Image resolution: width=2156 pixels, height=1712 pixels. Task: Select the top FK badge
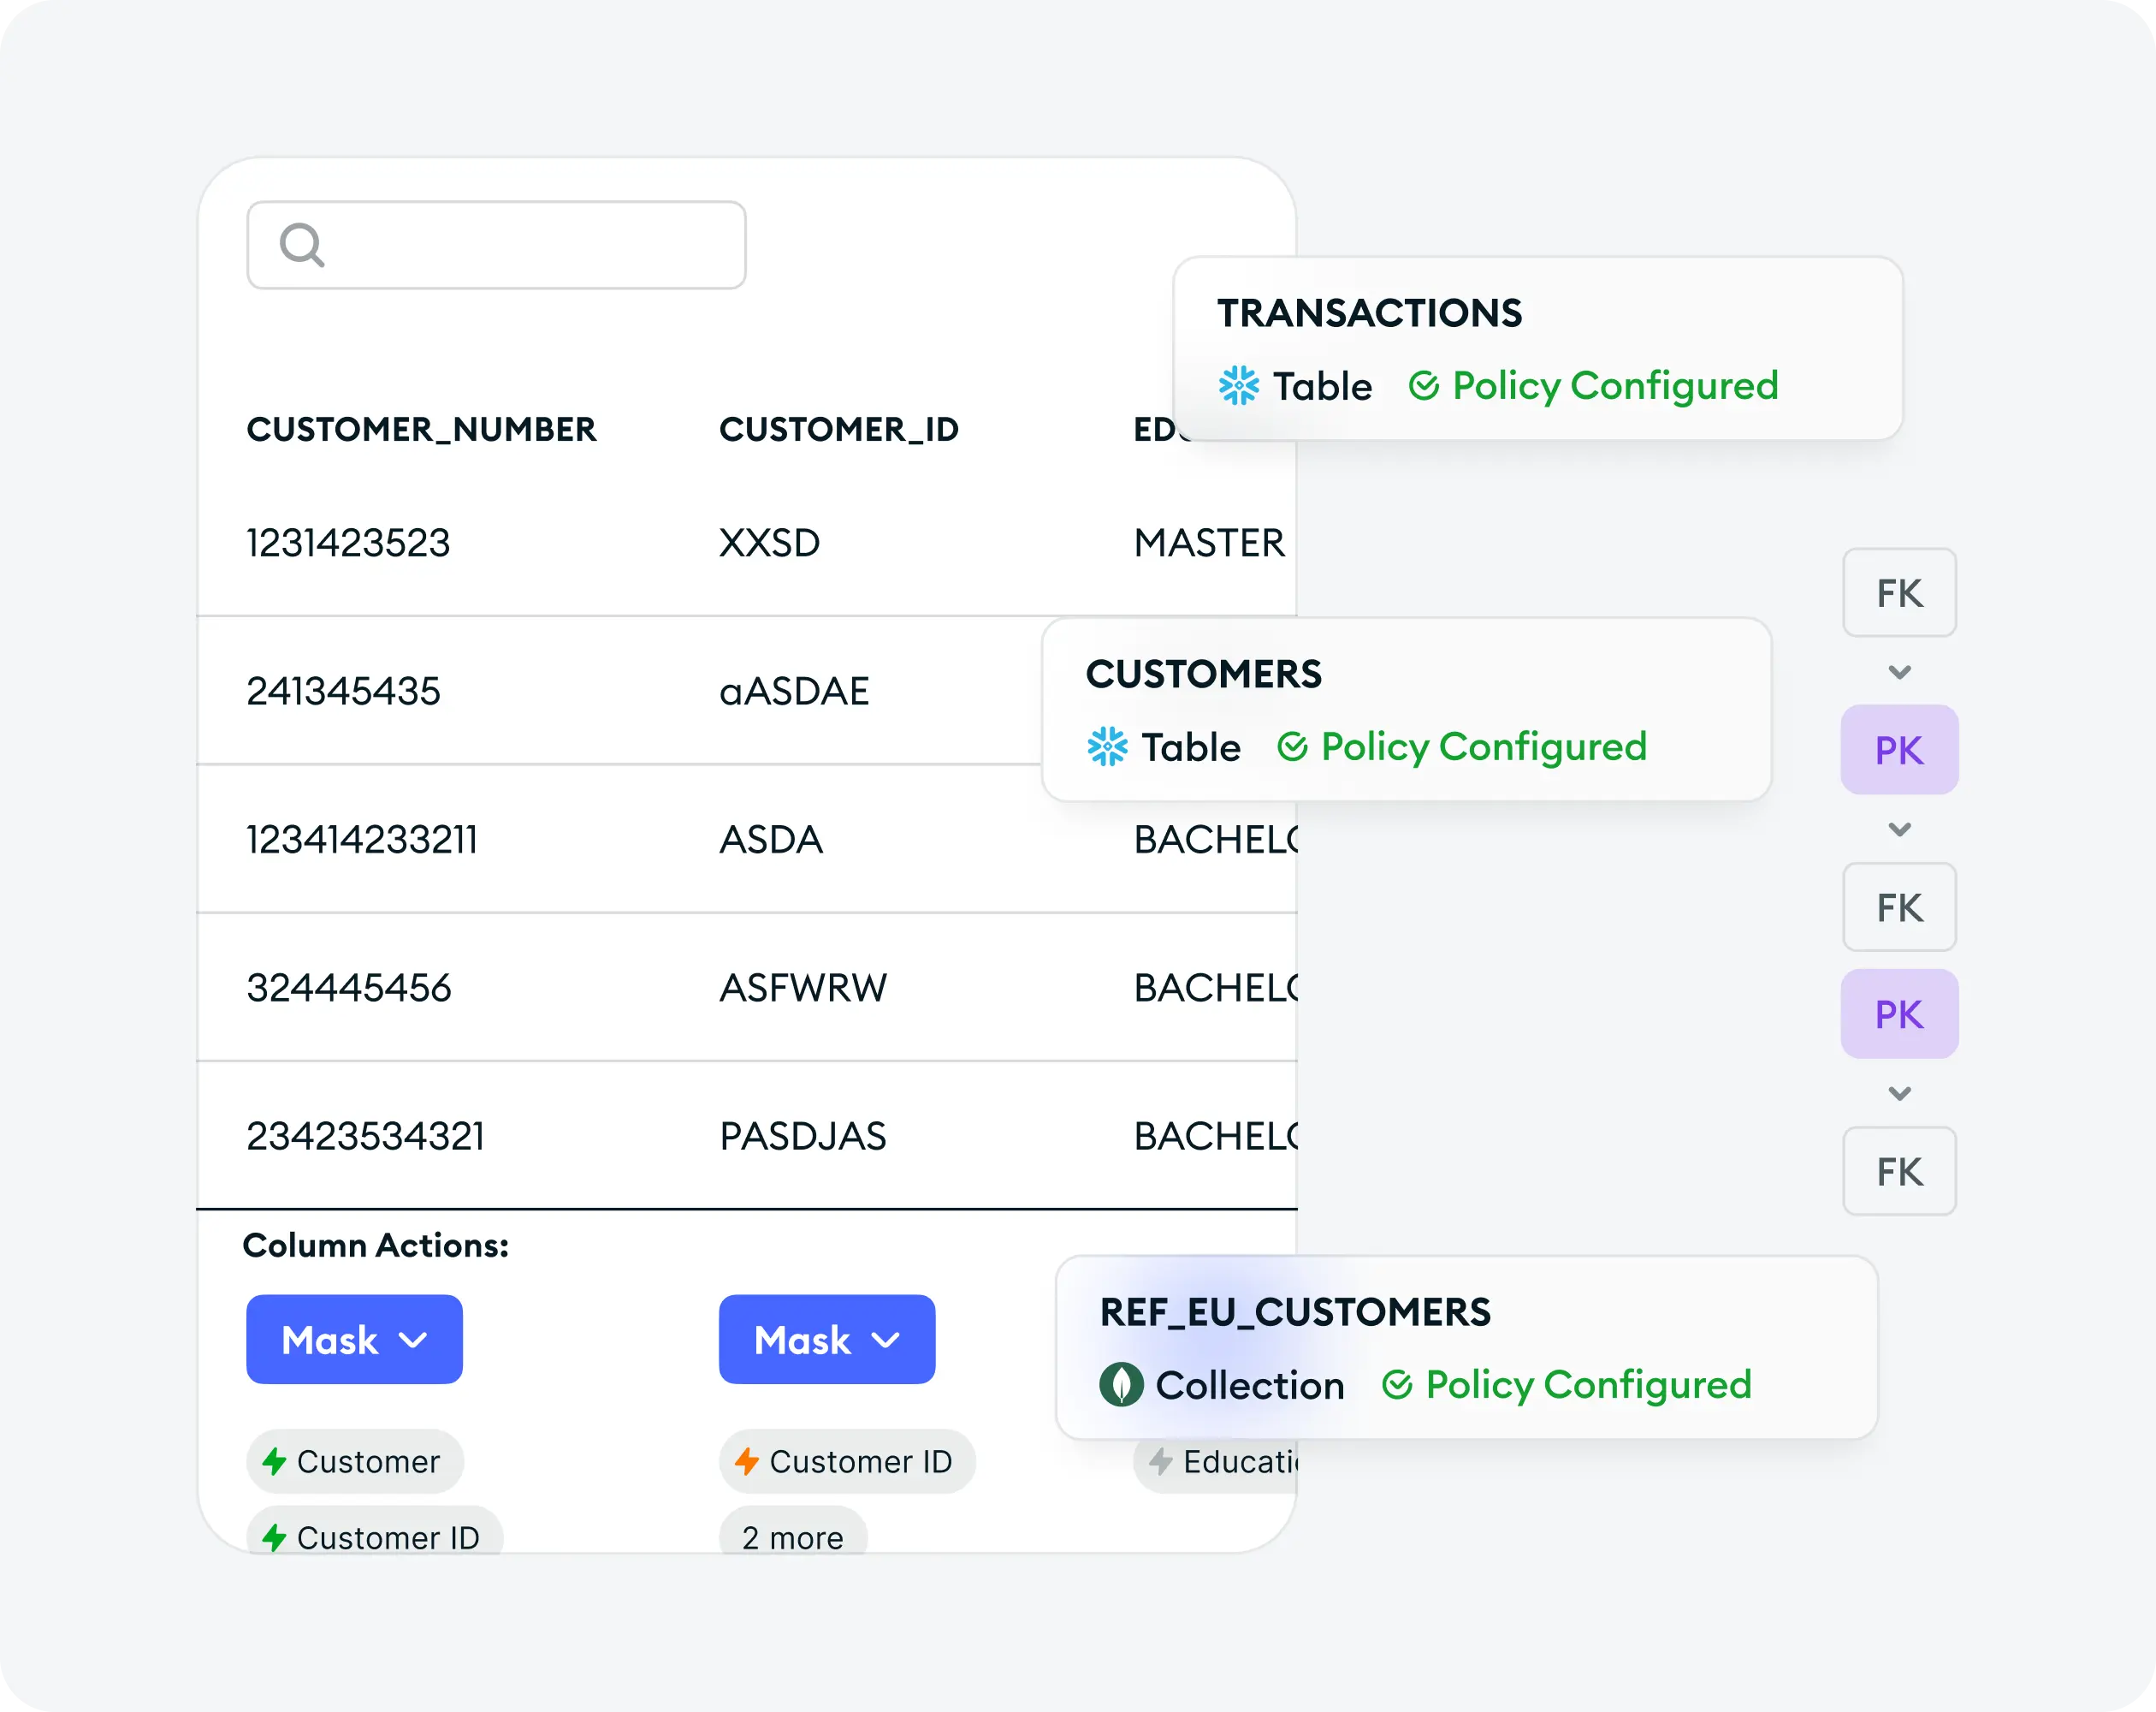pos(1900,593)
